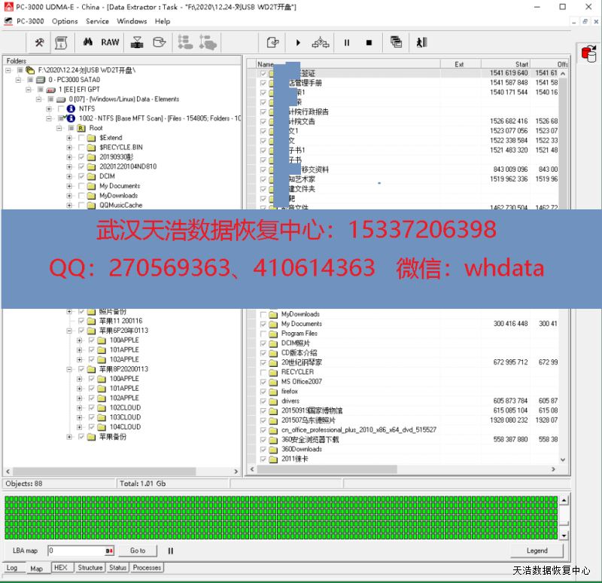Click the red database icon in right sidebar

click(588, 54)
